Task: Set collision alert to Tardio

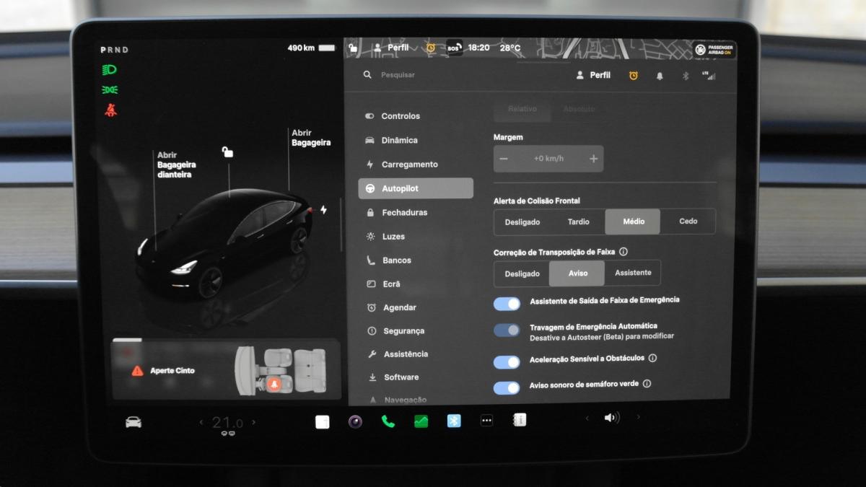Action: pos(578,222)
